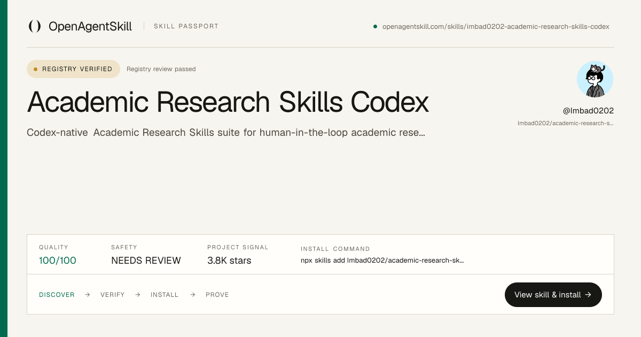This screenshot has height=337, width=641.
Task: Select the PROVE step
Action: (x=217, y=295)
